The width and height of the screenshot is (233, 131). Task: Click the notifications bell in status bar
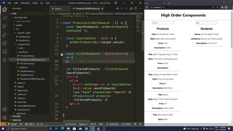pos(140,124)
